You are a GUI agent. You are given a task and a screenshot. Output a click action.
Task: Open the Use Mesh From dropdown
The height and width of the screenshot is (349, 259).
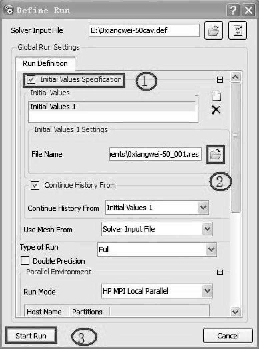pos(207,229)
